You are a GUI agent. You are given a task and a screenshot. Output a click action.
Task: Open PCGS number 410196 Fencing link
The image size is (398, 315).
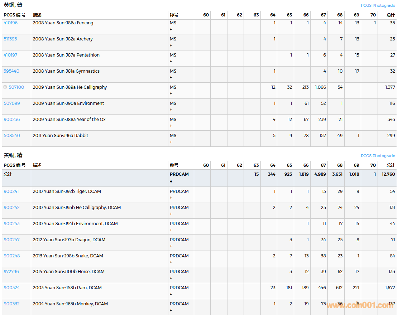pyautogui.click(x=10, y=23)
